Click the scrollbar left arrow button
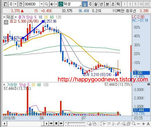The image size is (151, 127). coord(5,124)
